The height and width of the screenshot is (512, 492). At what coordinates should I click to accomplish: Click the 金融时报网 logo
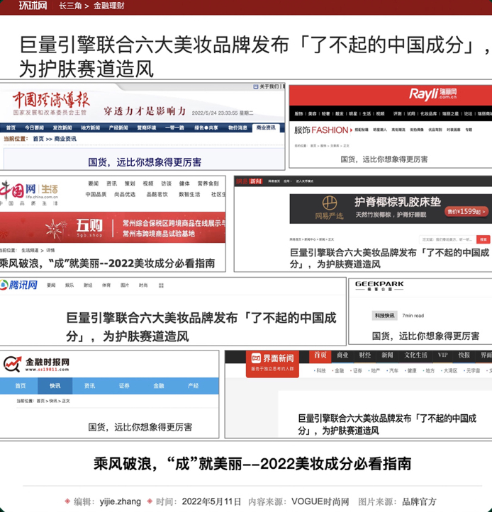click(36, 364)
